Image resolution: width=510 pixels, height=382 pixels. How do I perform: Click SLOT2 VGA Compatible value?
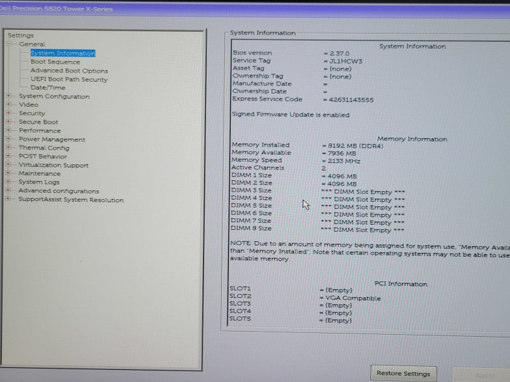tap(353, 298)
